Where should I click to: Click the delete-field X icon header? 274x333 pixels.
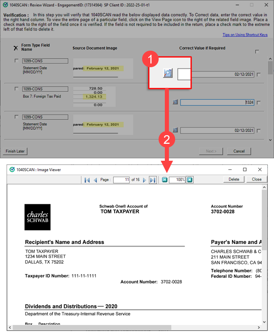(x=16, y=48)
